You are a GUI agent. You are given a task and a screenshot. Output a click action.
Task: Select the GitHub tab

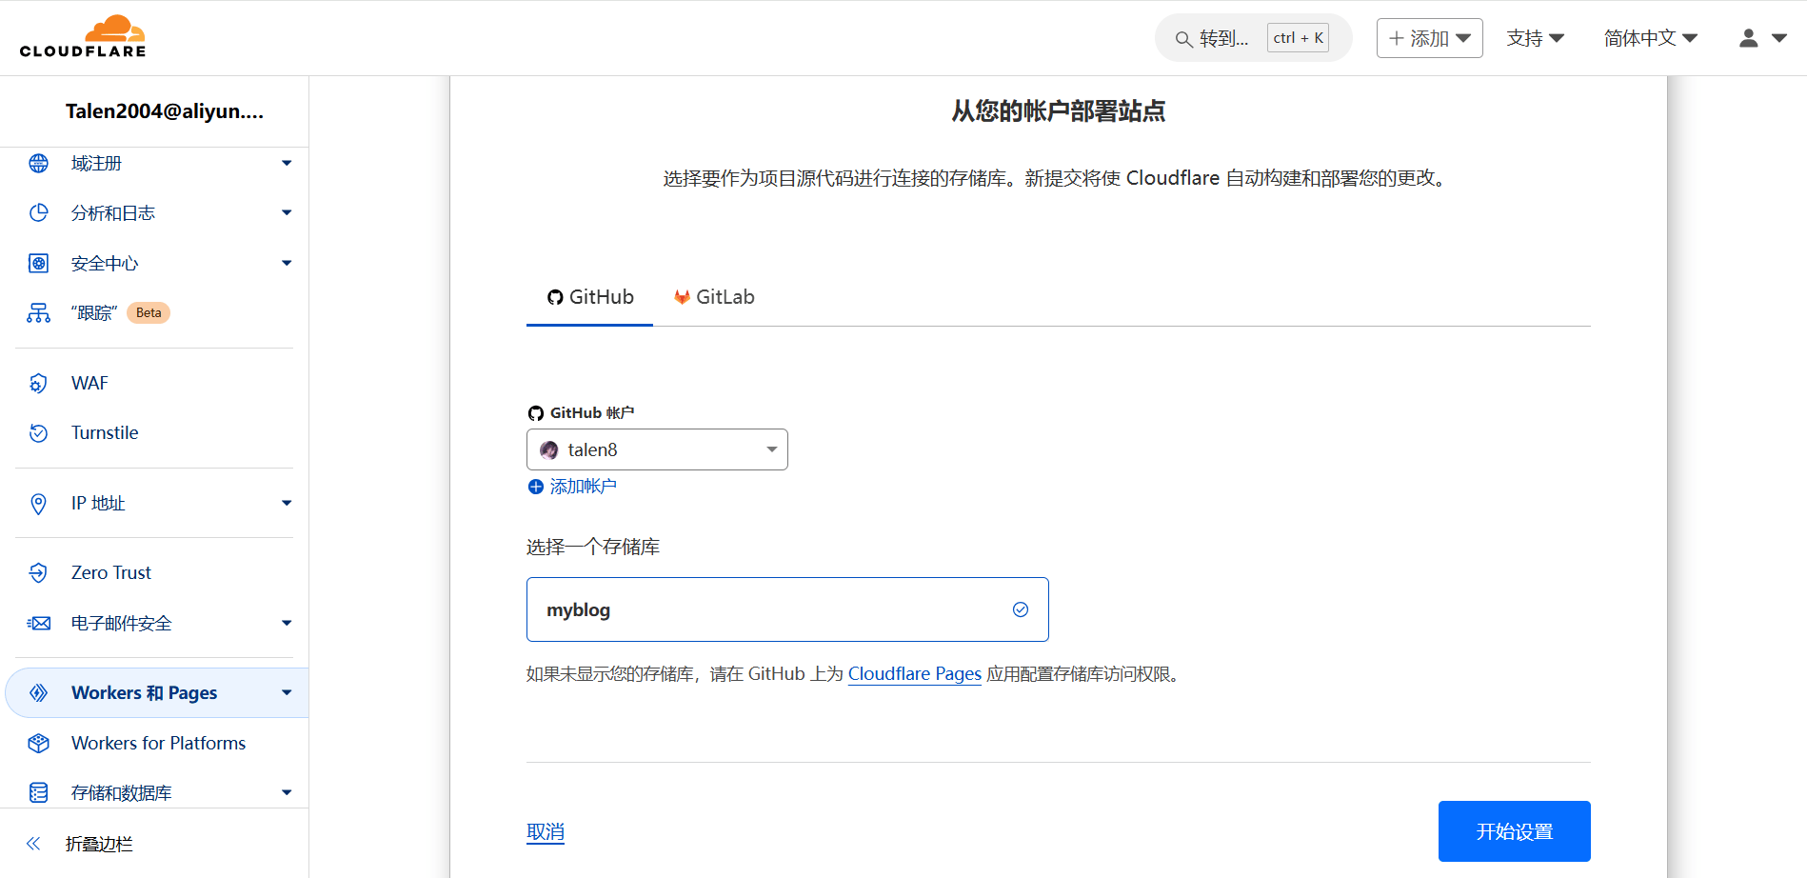click(x=590, y=297)
